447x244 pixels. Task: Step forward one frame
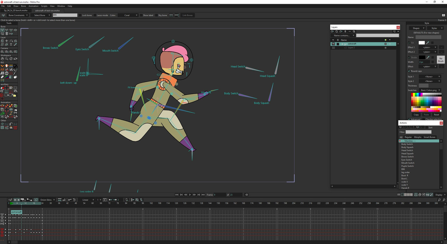click(194, 195)
